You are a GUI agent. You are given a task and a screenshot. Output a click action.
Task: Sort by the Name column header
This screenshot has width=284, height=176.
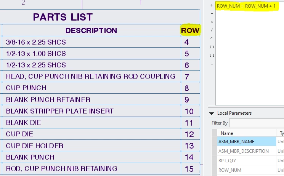[x=247, y=133]
